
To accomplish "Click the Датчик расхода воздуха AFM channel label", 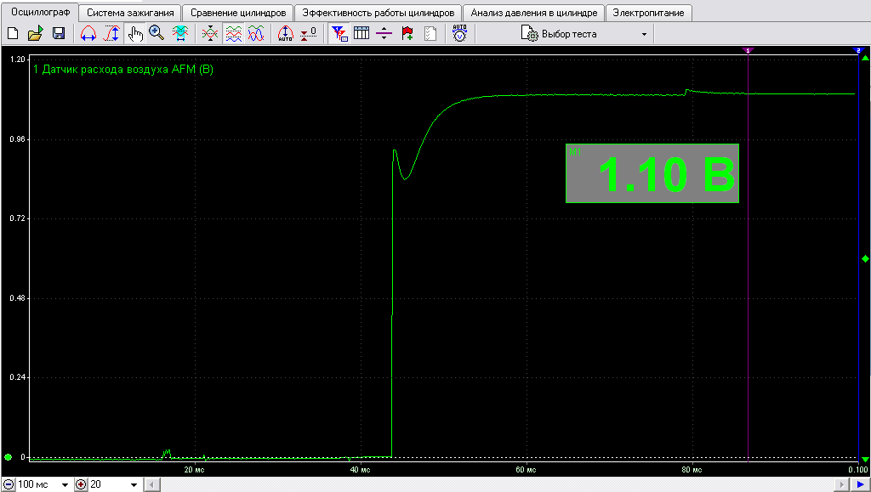I will (x=122, y=70).
